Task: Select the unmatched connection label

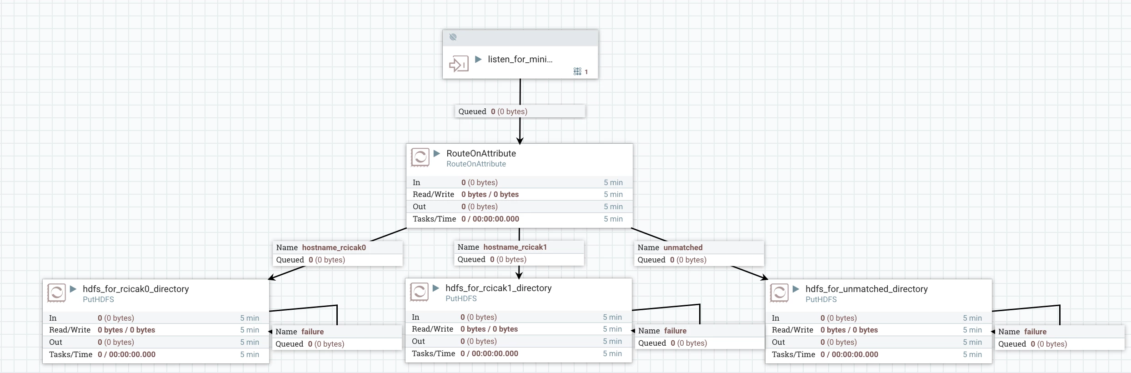Action: 699,253
